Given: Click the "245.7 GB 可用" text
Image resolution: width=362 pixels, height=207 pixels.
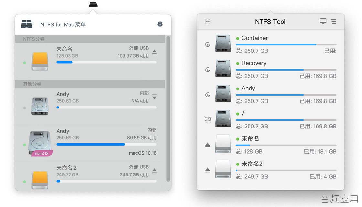Looking at the screenshot, I should (x=134, y=174).
